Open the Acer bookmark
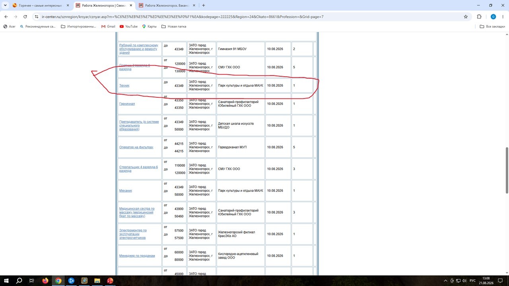 pos(10,27)
